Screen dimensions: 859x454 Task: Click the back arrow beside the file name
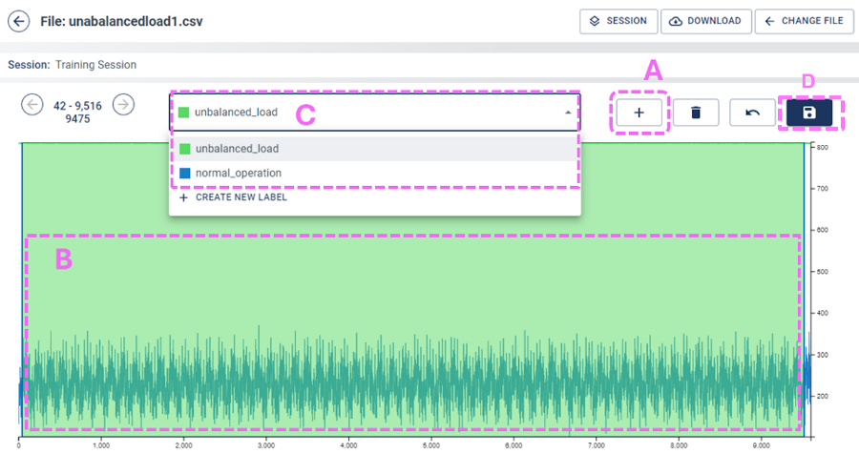tap(19, 21)
